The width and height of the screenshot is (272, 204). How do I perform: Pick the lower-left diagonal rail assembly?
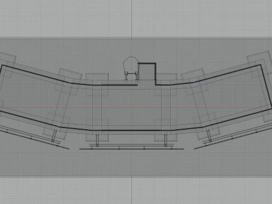(35, 138)
